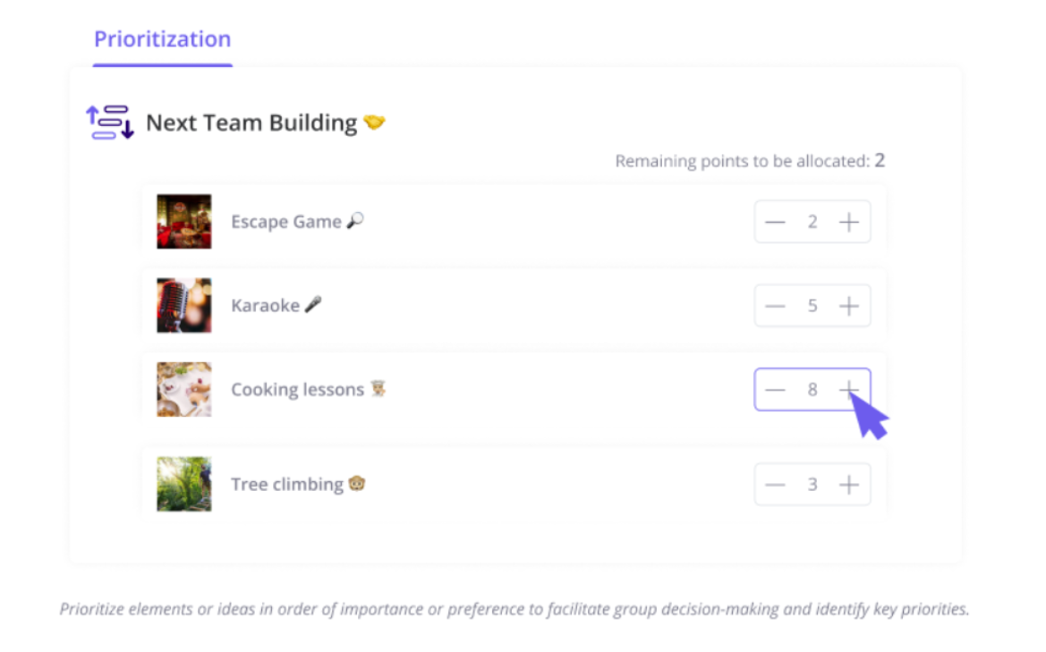This screenshot has width=1046, height=652.
Task: Select the Karaoke microphone thumbnail
Action: 184,305
